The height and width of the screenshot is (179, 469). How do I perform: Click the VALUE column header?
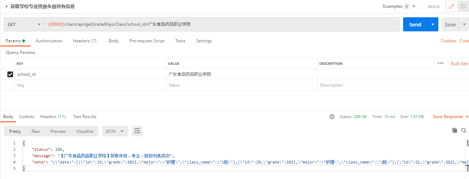click(173, 64)
